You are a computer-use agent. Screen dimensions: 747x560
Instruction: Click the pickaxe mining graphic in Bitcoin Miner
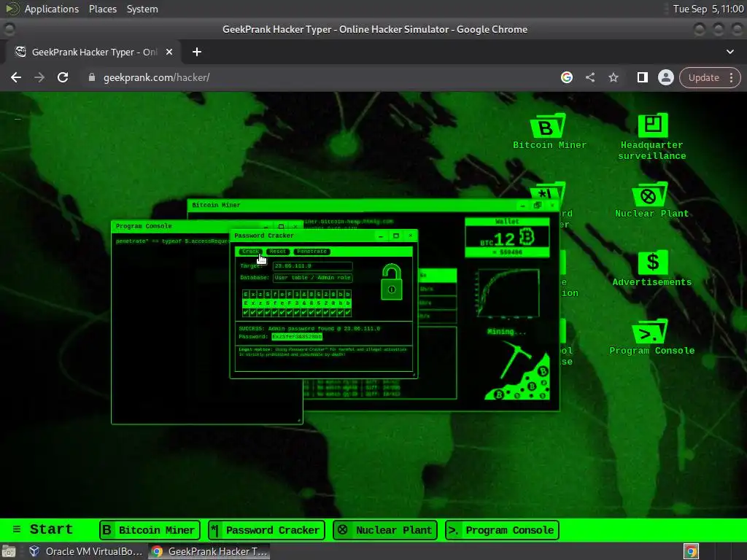(517, 372)
